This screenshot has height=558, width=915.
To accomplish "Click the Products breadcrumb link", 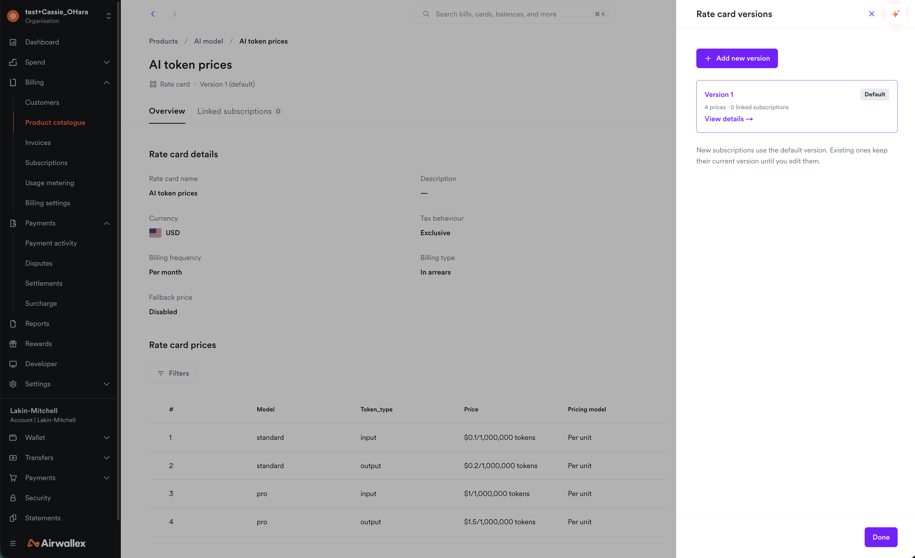I will coord(163,41).
